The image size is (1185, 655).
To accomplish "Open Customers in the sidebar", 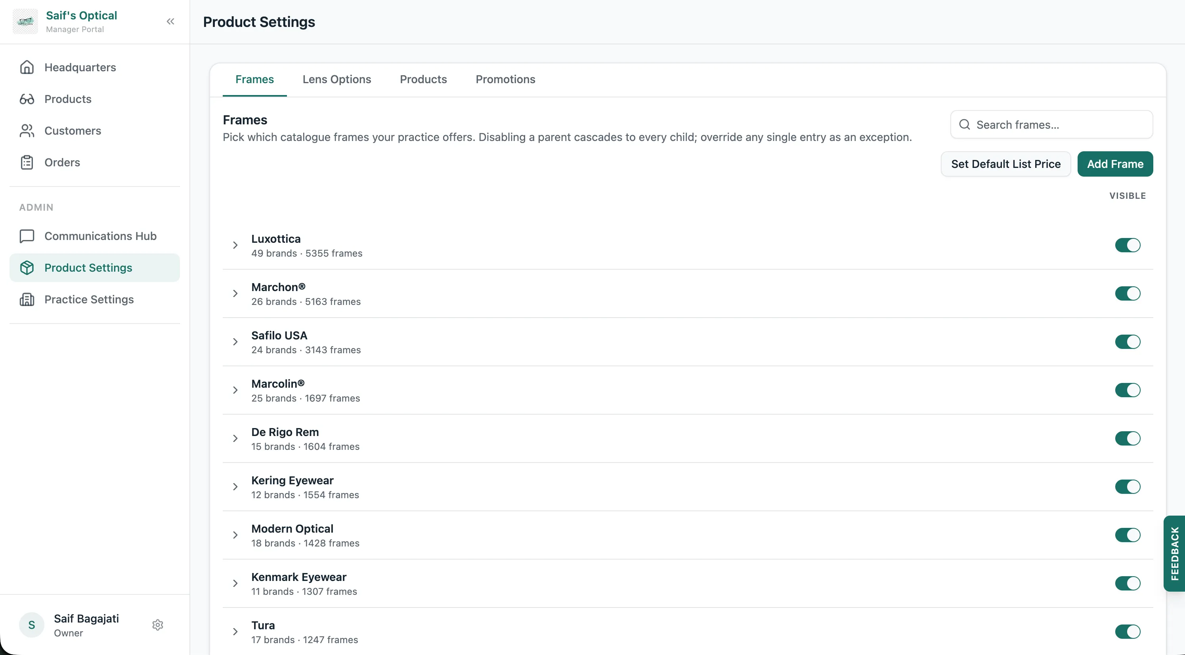I will click(95, 131).
